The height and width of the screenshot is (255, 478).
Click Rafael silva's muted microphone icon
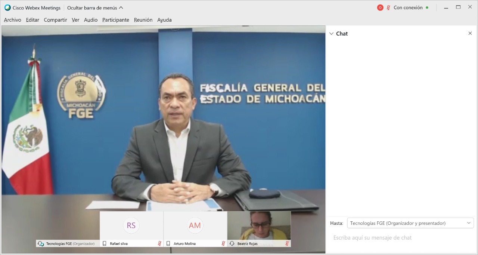click(159, 243)
